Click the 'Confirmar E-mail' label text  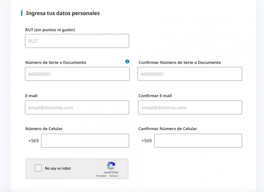155,96
